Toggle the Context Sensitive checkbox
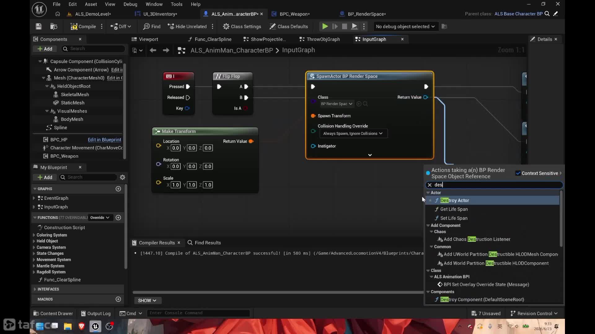Viewport: 595px width, 334px height. [518, 173]
